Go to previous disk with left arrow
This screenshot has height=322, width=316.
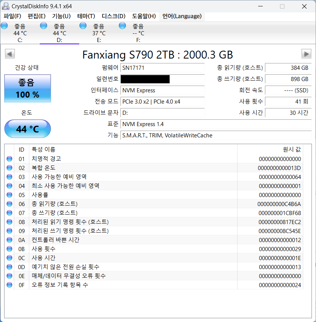tap(10, 54)
